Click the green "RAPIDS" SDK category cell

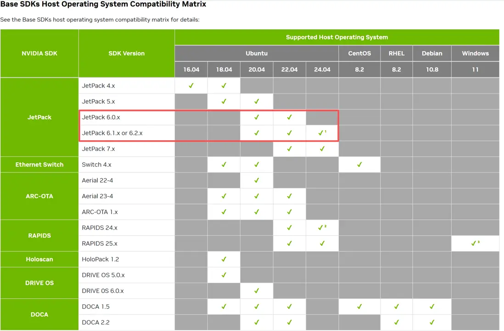pos(39,236)
